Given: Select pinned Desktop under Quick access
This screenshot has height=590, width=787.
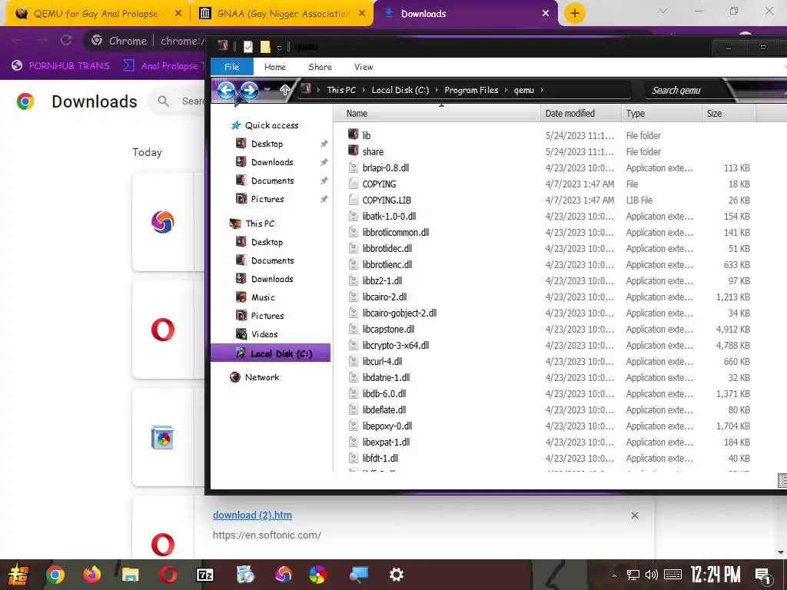Looking at the screenshot, I should (267, 144).
